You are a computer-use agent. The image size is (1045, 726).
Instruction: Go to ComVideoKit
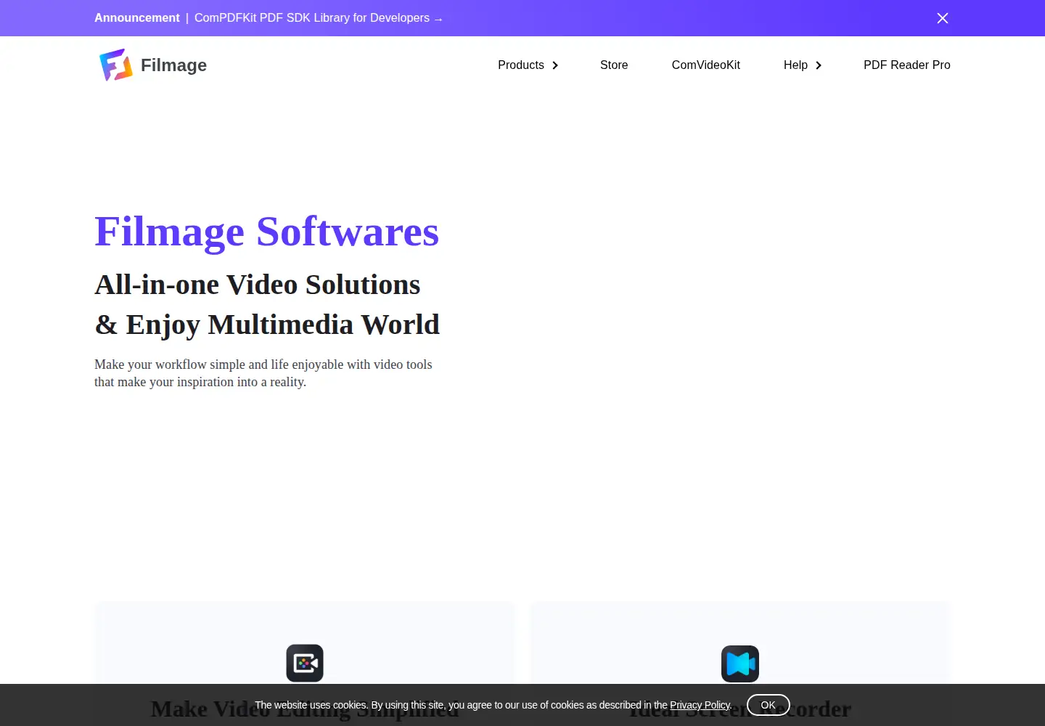706,65
